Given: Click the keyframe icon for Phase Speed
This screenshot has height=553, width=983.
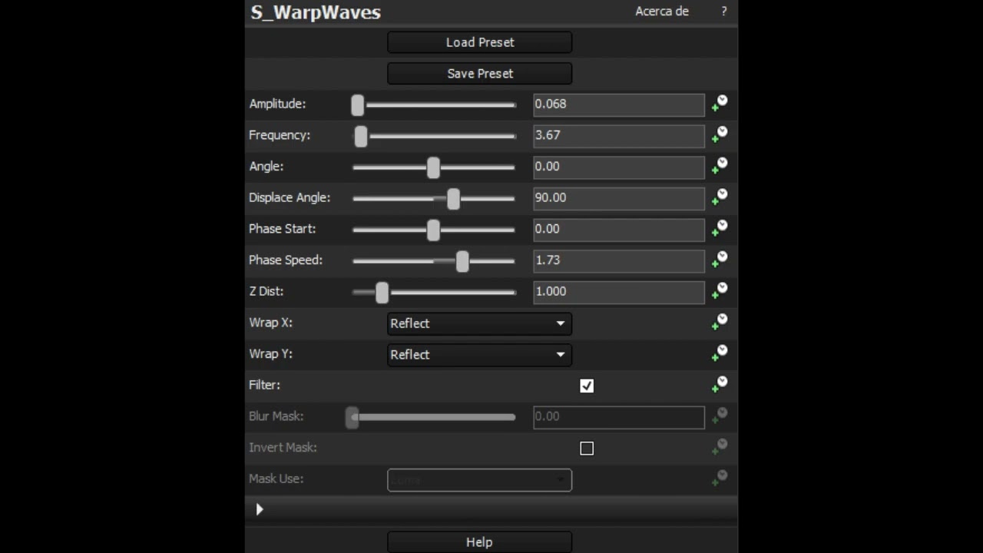Looking at the screenshot, I should [x=720, y=260].
